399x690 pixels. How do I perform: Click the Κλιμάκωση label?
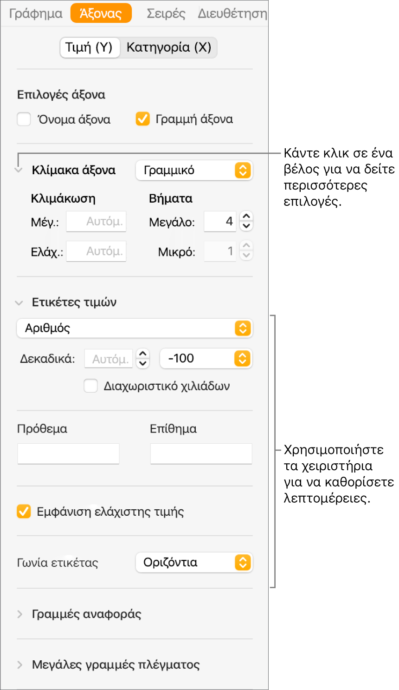point(63,199)
